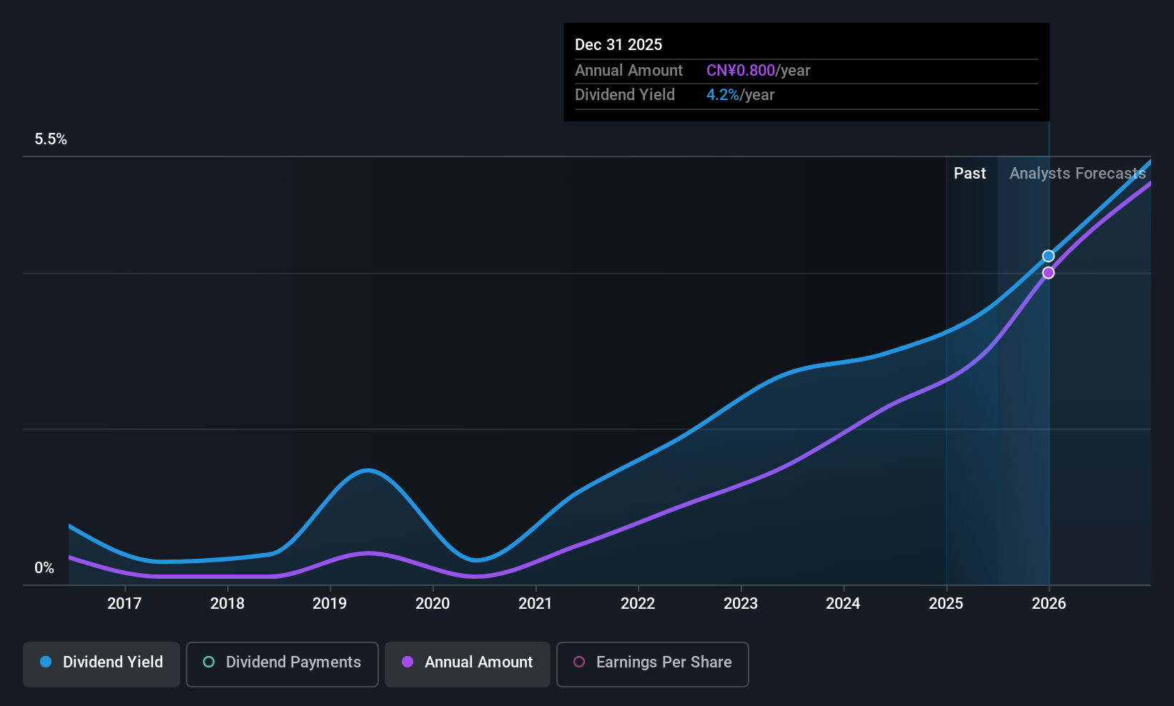
Task: Click the 2025 x-axis label
Action: click(x=946, y=604)
